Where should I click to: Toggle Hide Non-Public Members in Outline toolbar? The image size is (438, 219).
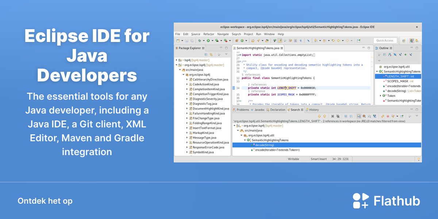[406, 55]
